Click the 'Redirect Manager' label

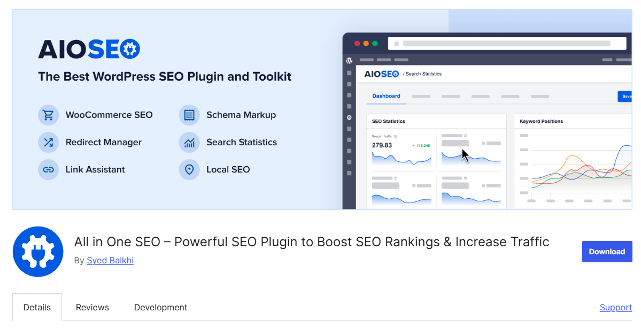pyautogui.click(x=103, y=142)
